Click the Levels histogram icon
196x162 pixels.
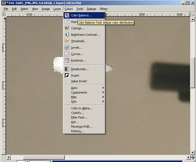67,48
